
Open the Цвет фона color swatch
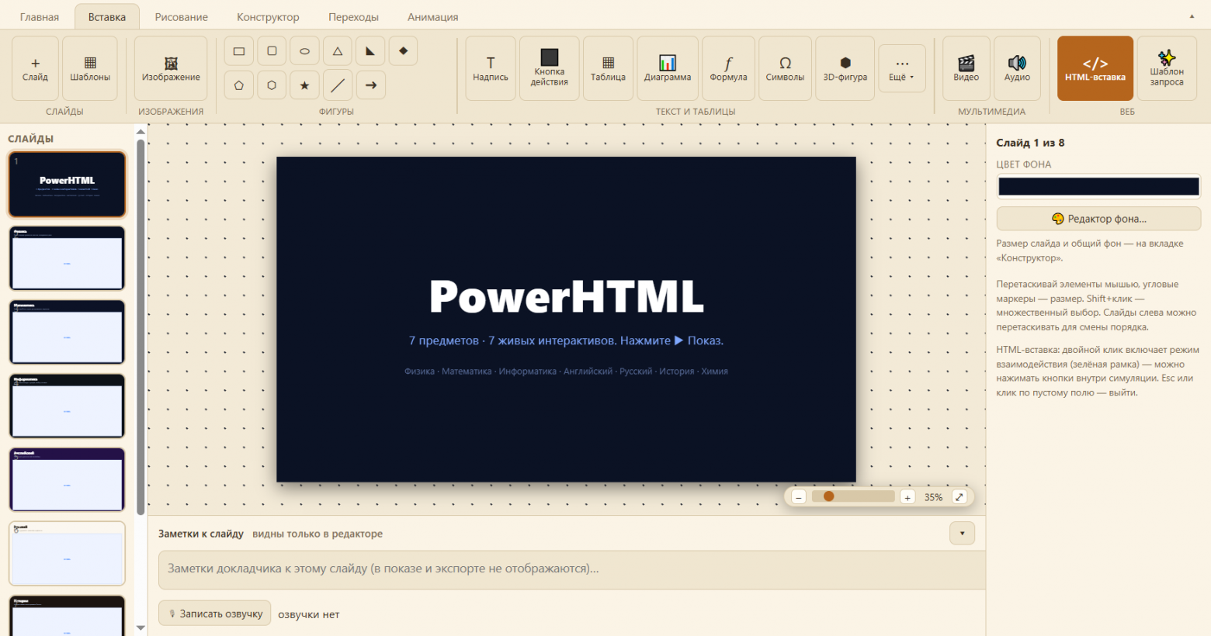(x=1098, y=186)
